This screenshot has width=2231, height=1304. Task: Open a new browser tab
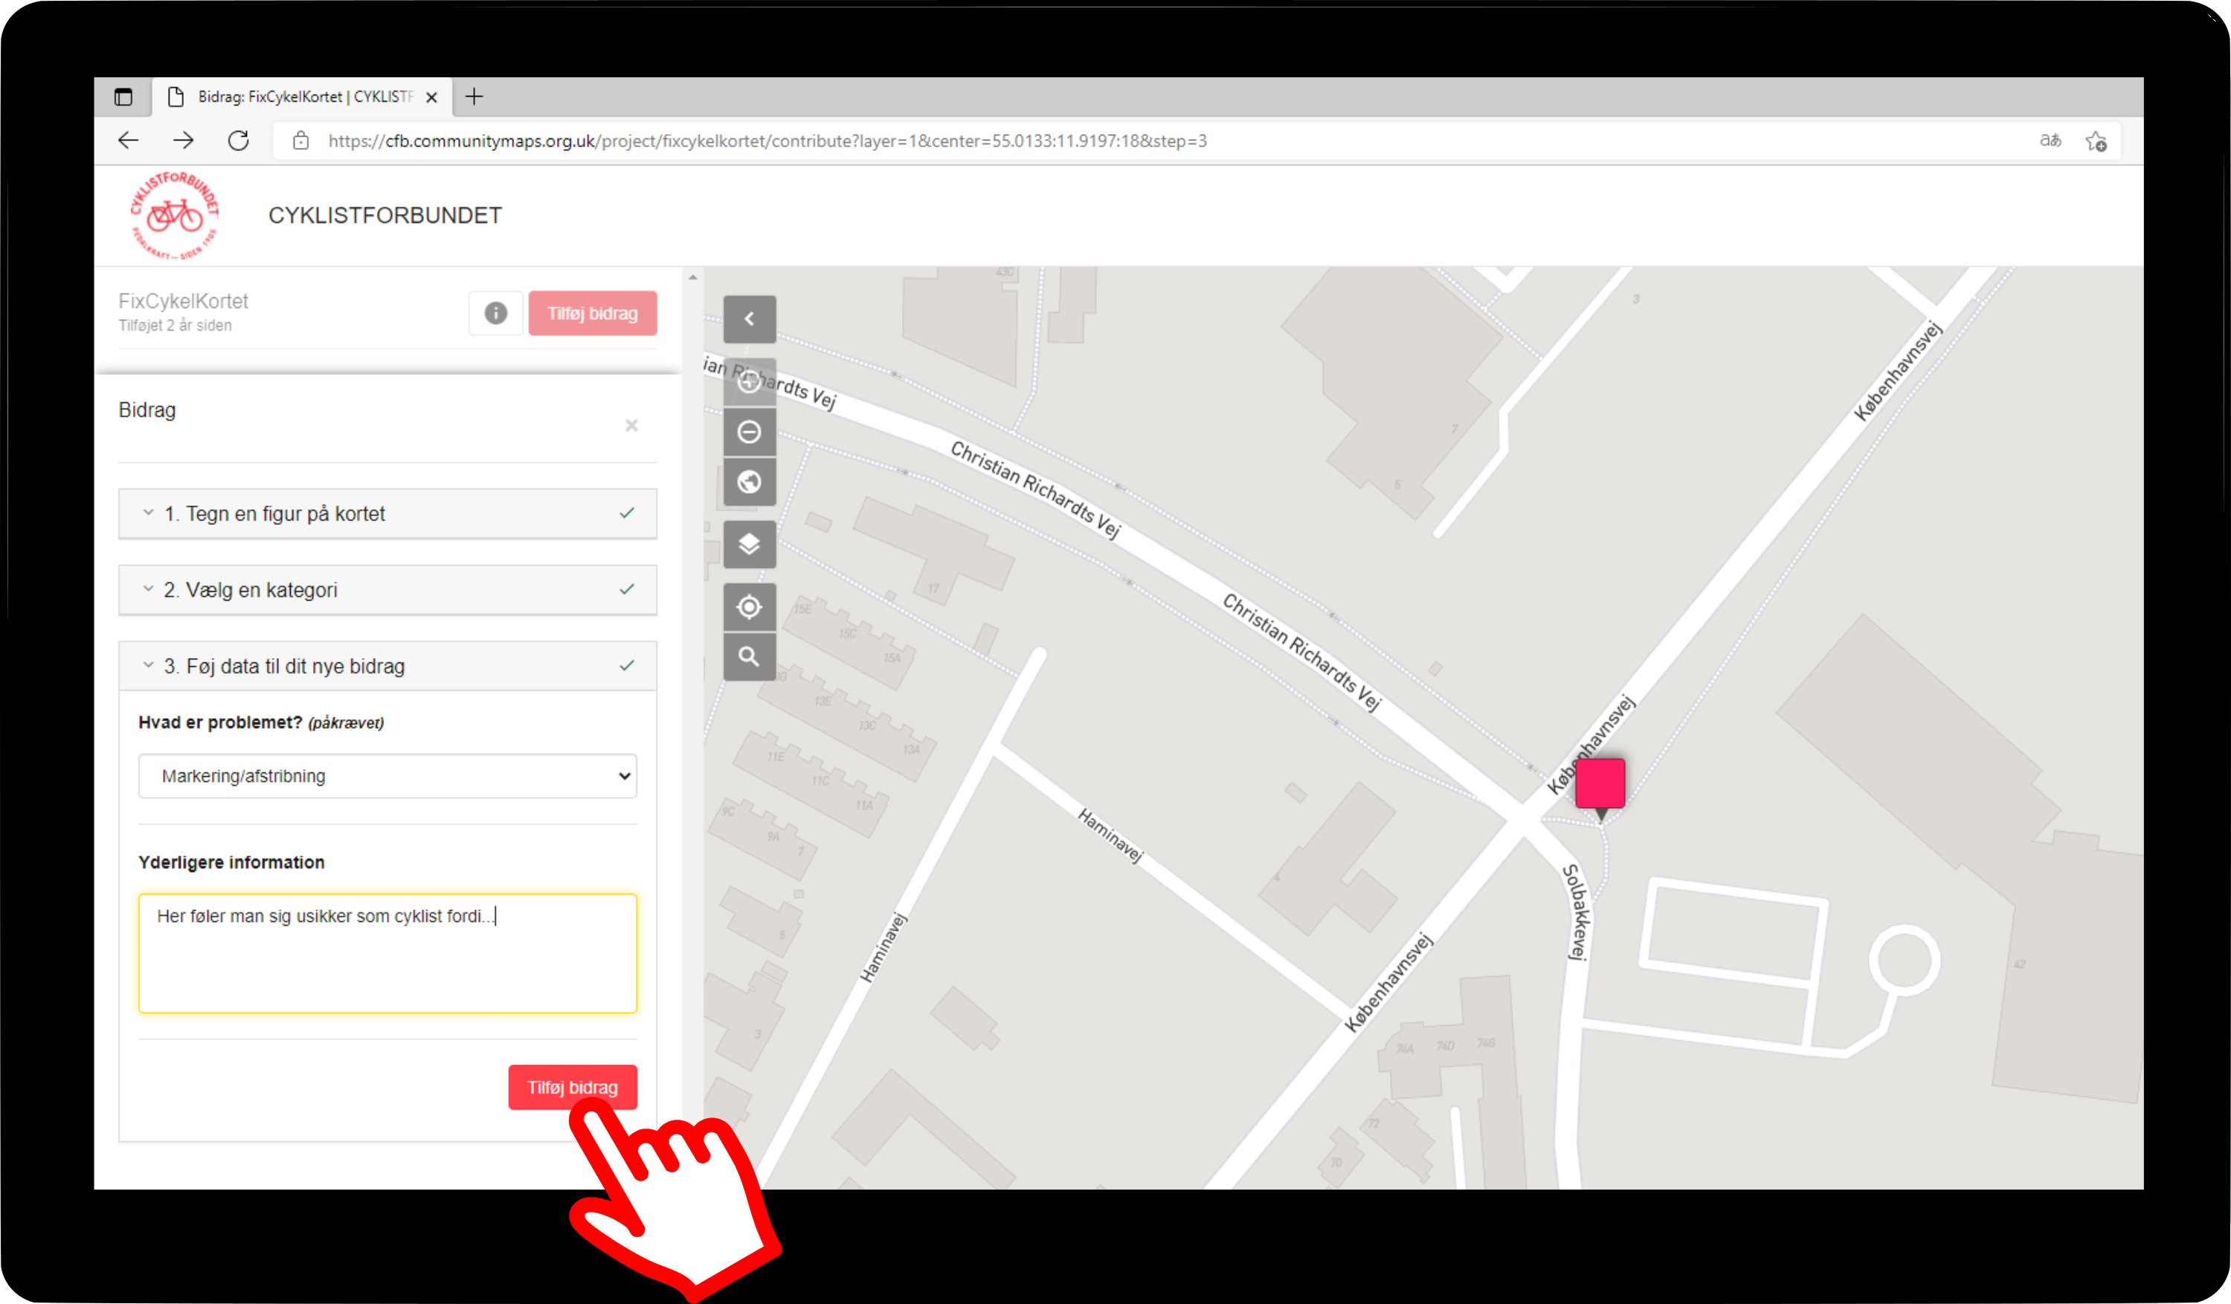tap(474, 97)
